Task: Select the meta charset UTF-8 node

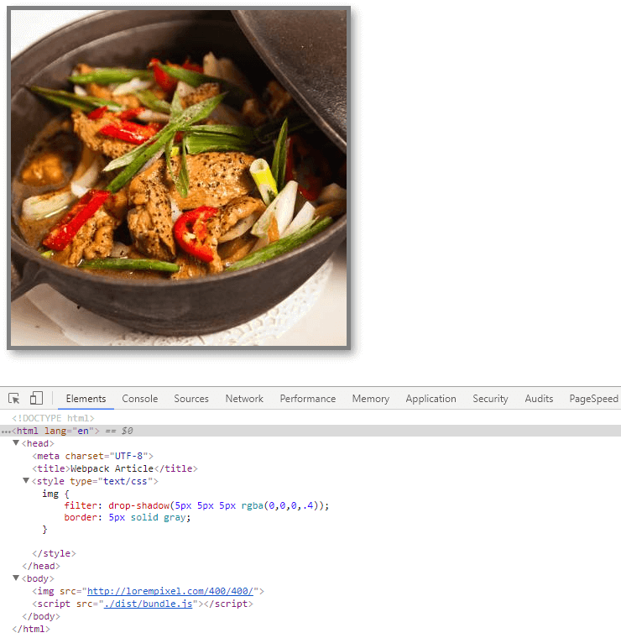Action: (x=92, y=456)
